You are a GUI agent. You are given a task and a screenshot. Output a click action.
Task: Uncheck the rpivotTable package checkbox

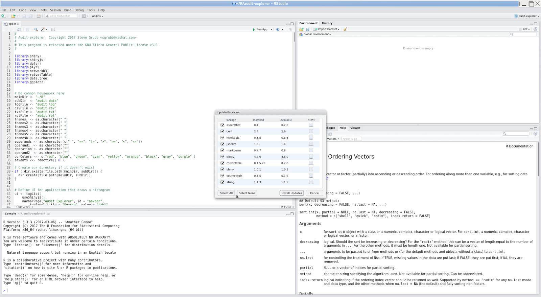(222, 163)
